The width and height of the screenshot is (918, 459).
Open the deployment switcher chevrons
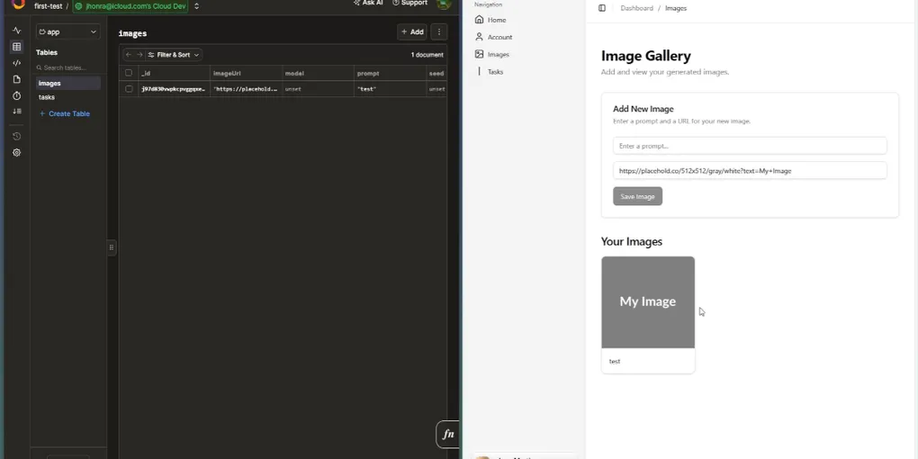197,6
